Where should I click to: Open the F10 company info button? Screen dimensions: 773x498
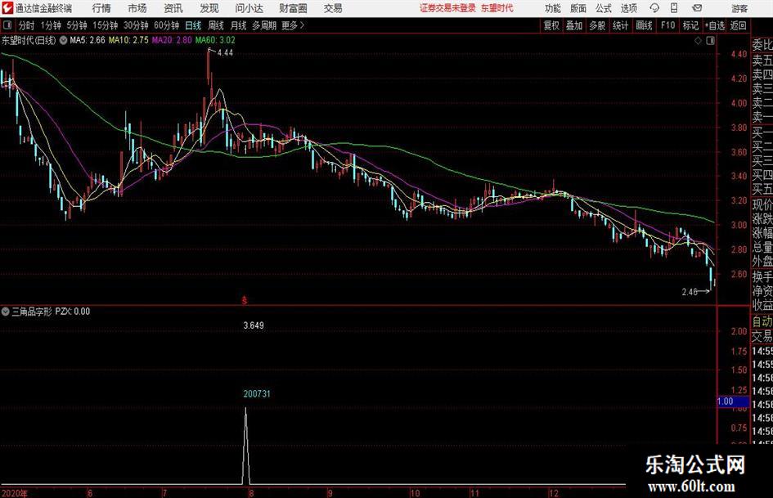coord(667,25)
